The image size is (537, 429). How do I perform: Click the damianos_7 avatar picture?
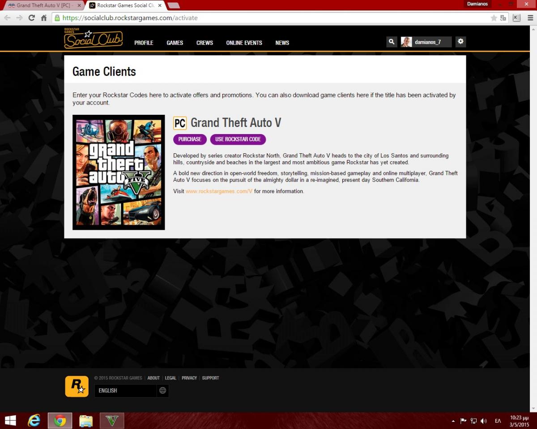(x=406, y=42)
